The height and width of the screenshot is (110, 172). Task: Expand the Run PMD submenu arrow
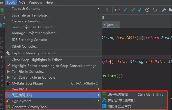(x=98, y=89)
